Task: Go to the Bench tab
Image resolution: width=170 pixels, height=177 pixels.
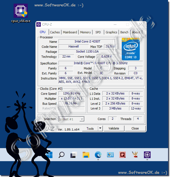Action: click(124, 32)
